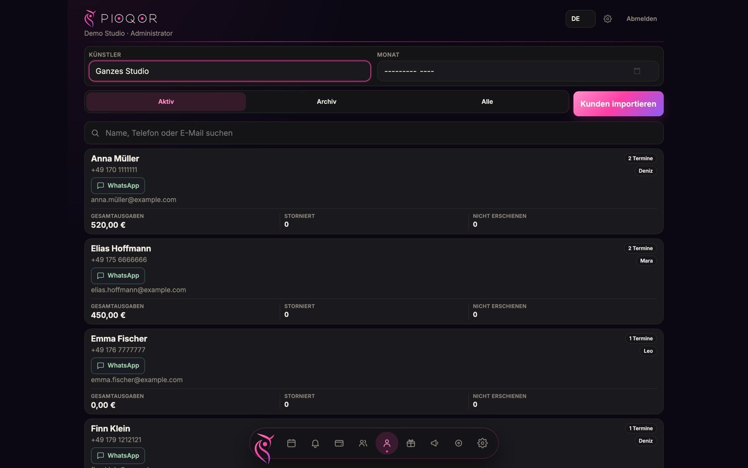This screenshot has width=748, height=468.
Task: Switch to the Aktiv tab
Action: (x=166, y=102)
